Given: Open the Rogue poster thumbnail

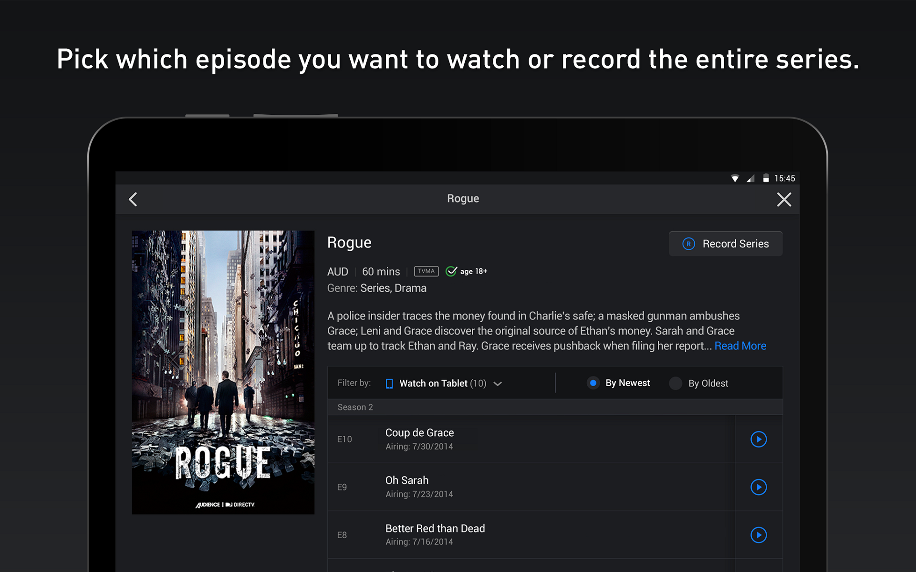Looking at the screenshot, I should point(223,372).
